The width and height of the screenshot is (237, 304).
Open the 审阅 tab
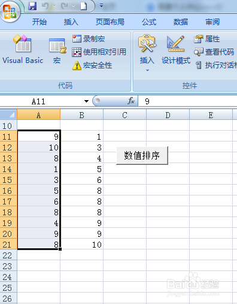(x=212, y=22)
